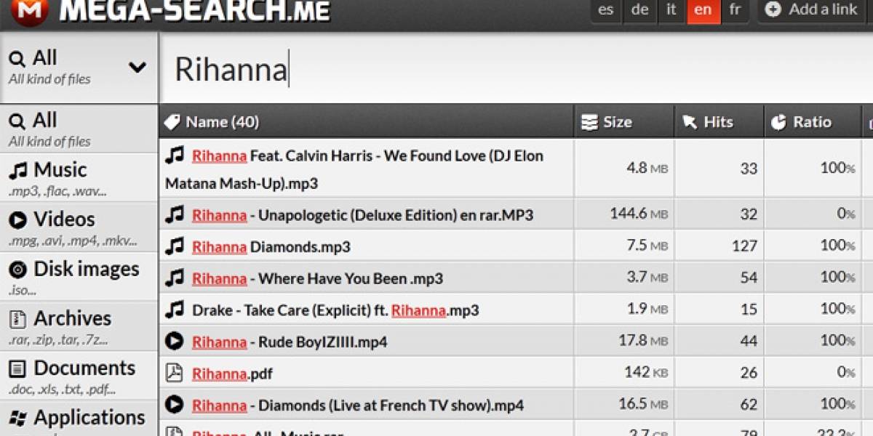
Task: Click the stack icon in Size header
Action: (x=589, y=122)
